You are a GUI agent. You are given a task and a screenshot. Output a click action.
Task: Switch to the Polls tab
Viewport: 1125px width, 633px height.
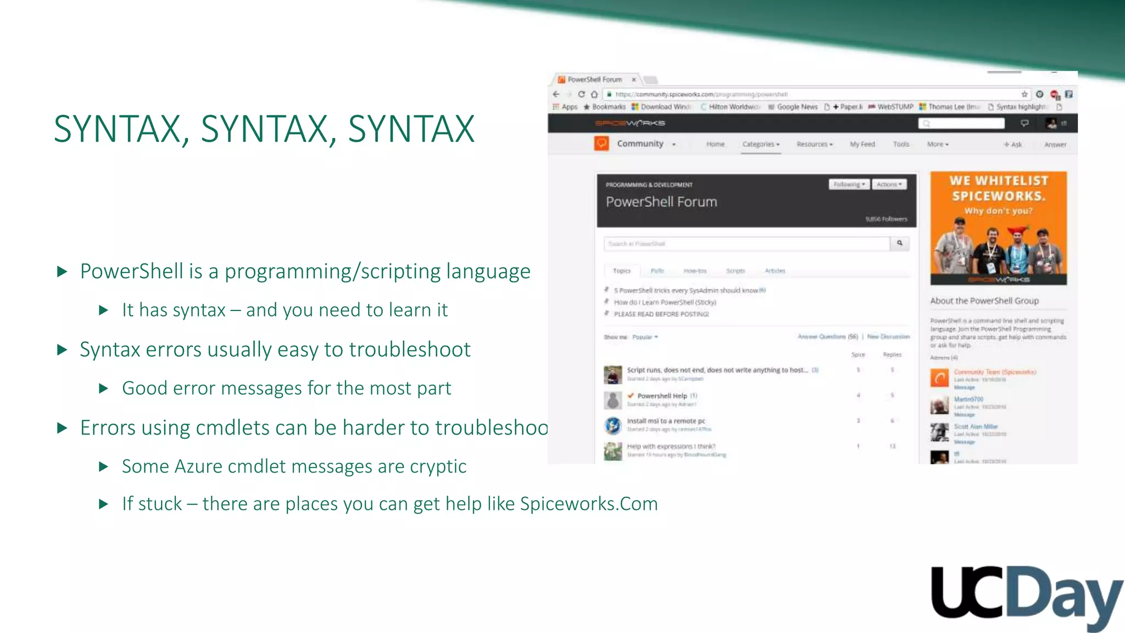point(657,271)
